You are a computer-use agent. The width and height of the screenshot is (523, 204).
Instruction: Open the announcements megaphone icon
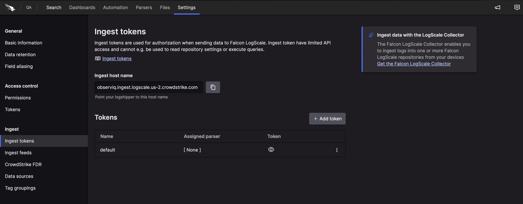click(x=497, y=7)
